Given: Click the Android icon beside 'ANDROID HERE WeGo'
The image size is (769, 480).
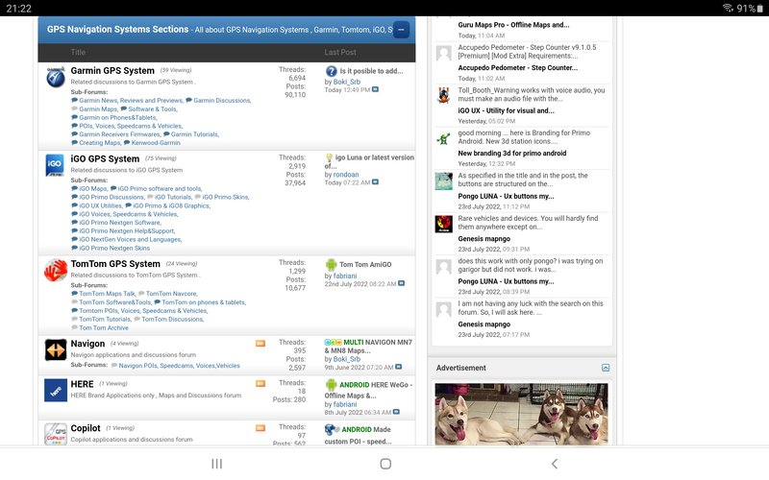Looking at the screenshot, I should pyautogui.click(x=331, y=385).
